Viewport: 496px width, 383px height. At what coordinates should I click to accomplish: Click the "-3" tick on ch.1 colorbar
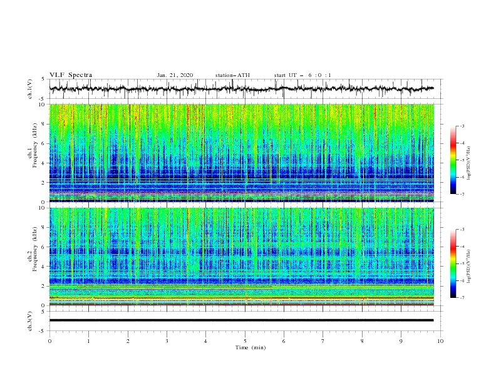[x=462, y=126]
